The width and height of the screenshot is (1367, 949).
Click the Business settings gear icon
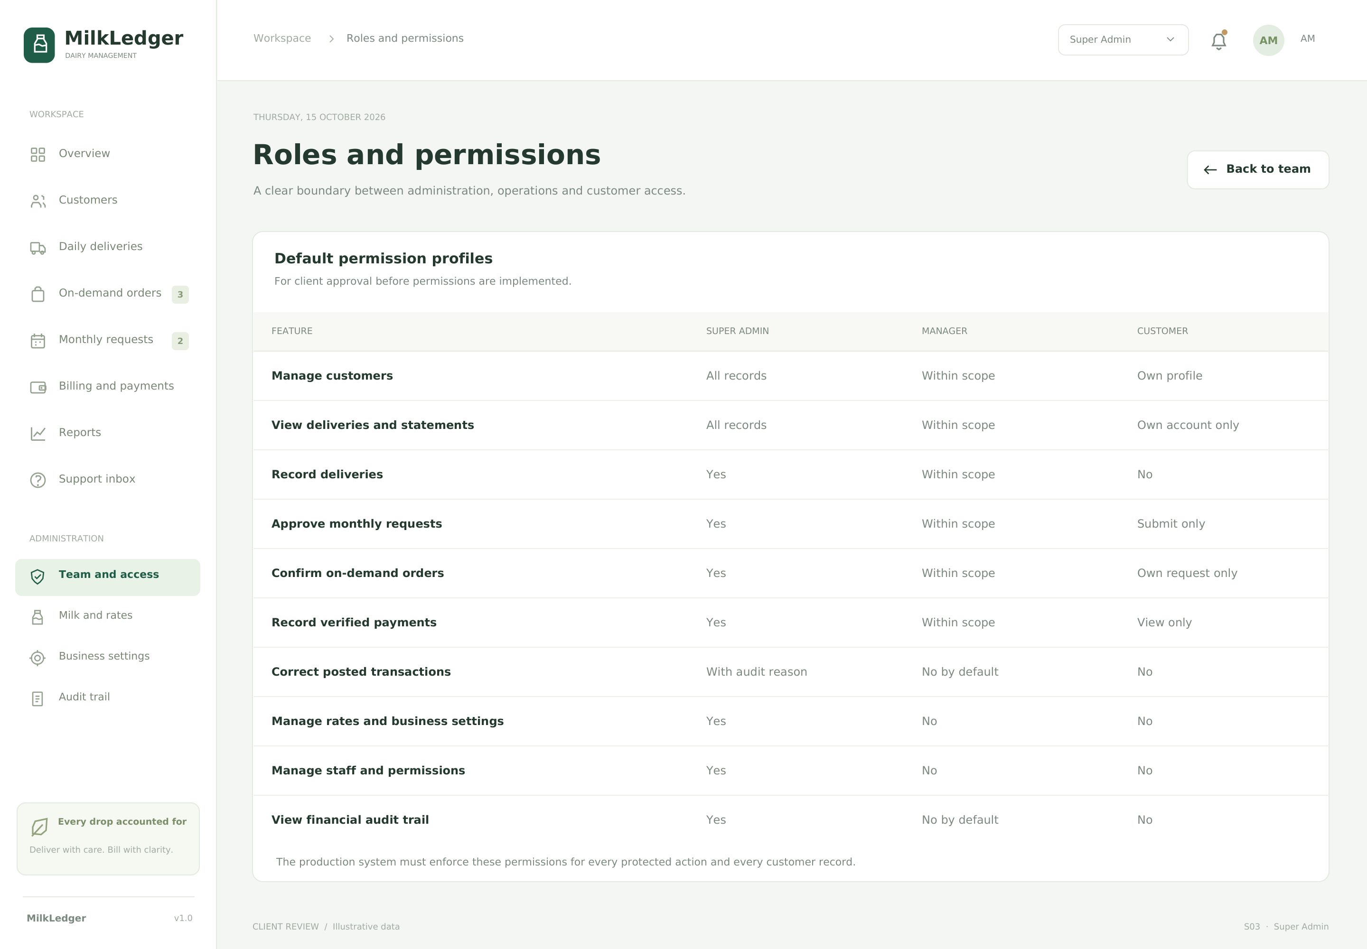[x=37, y=658]
